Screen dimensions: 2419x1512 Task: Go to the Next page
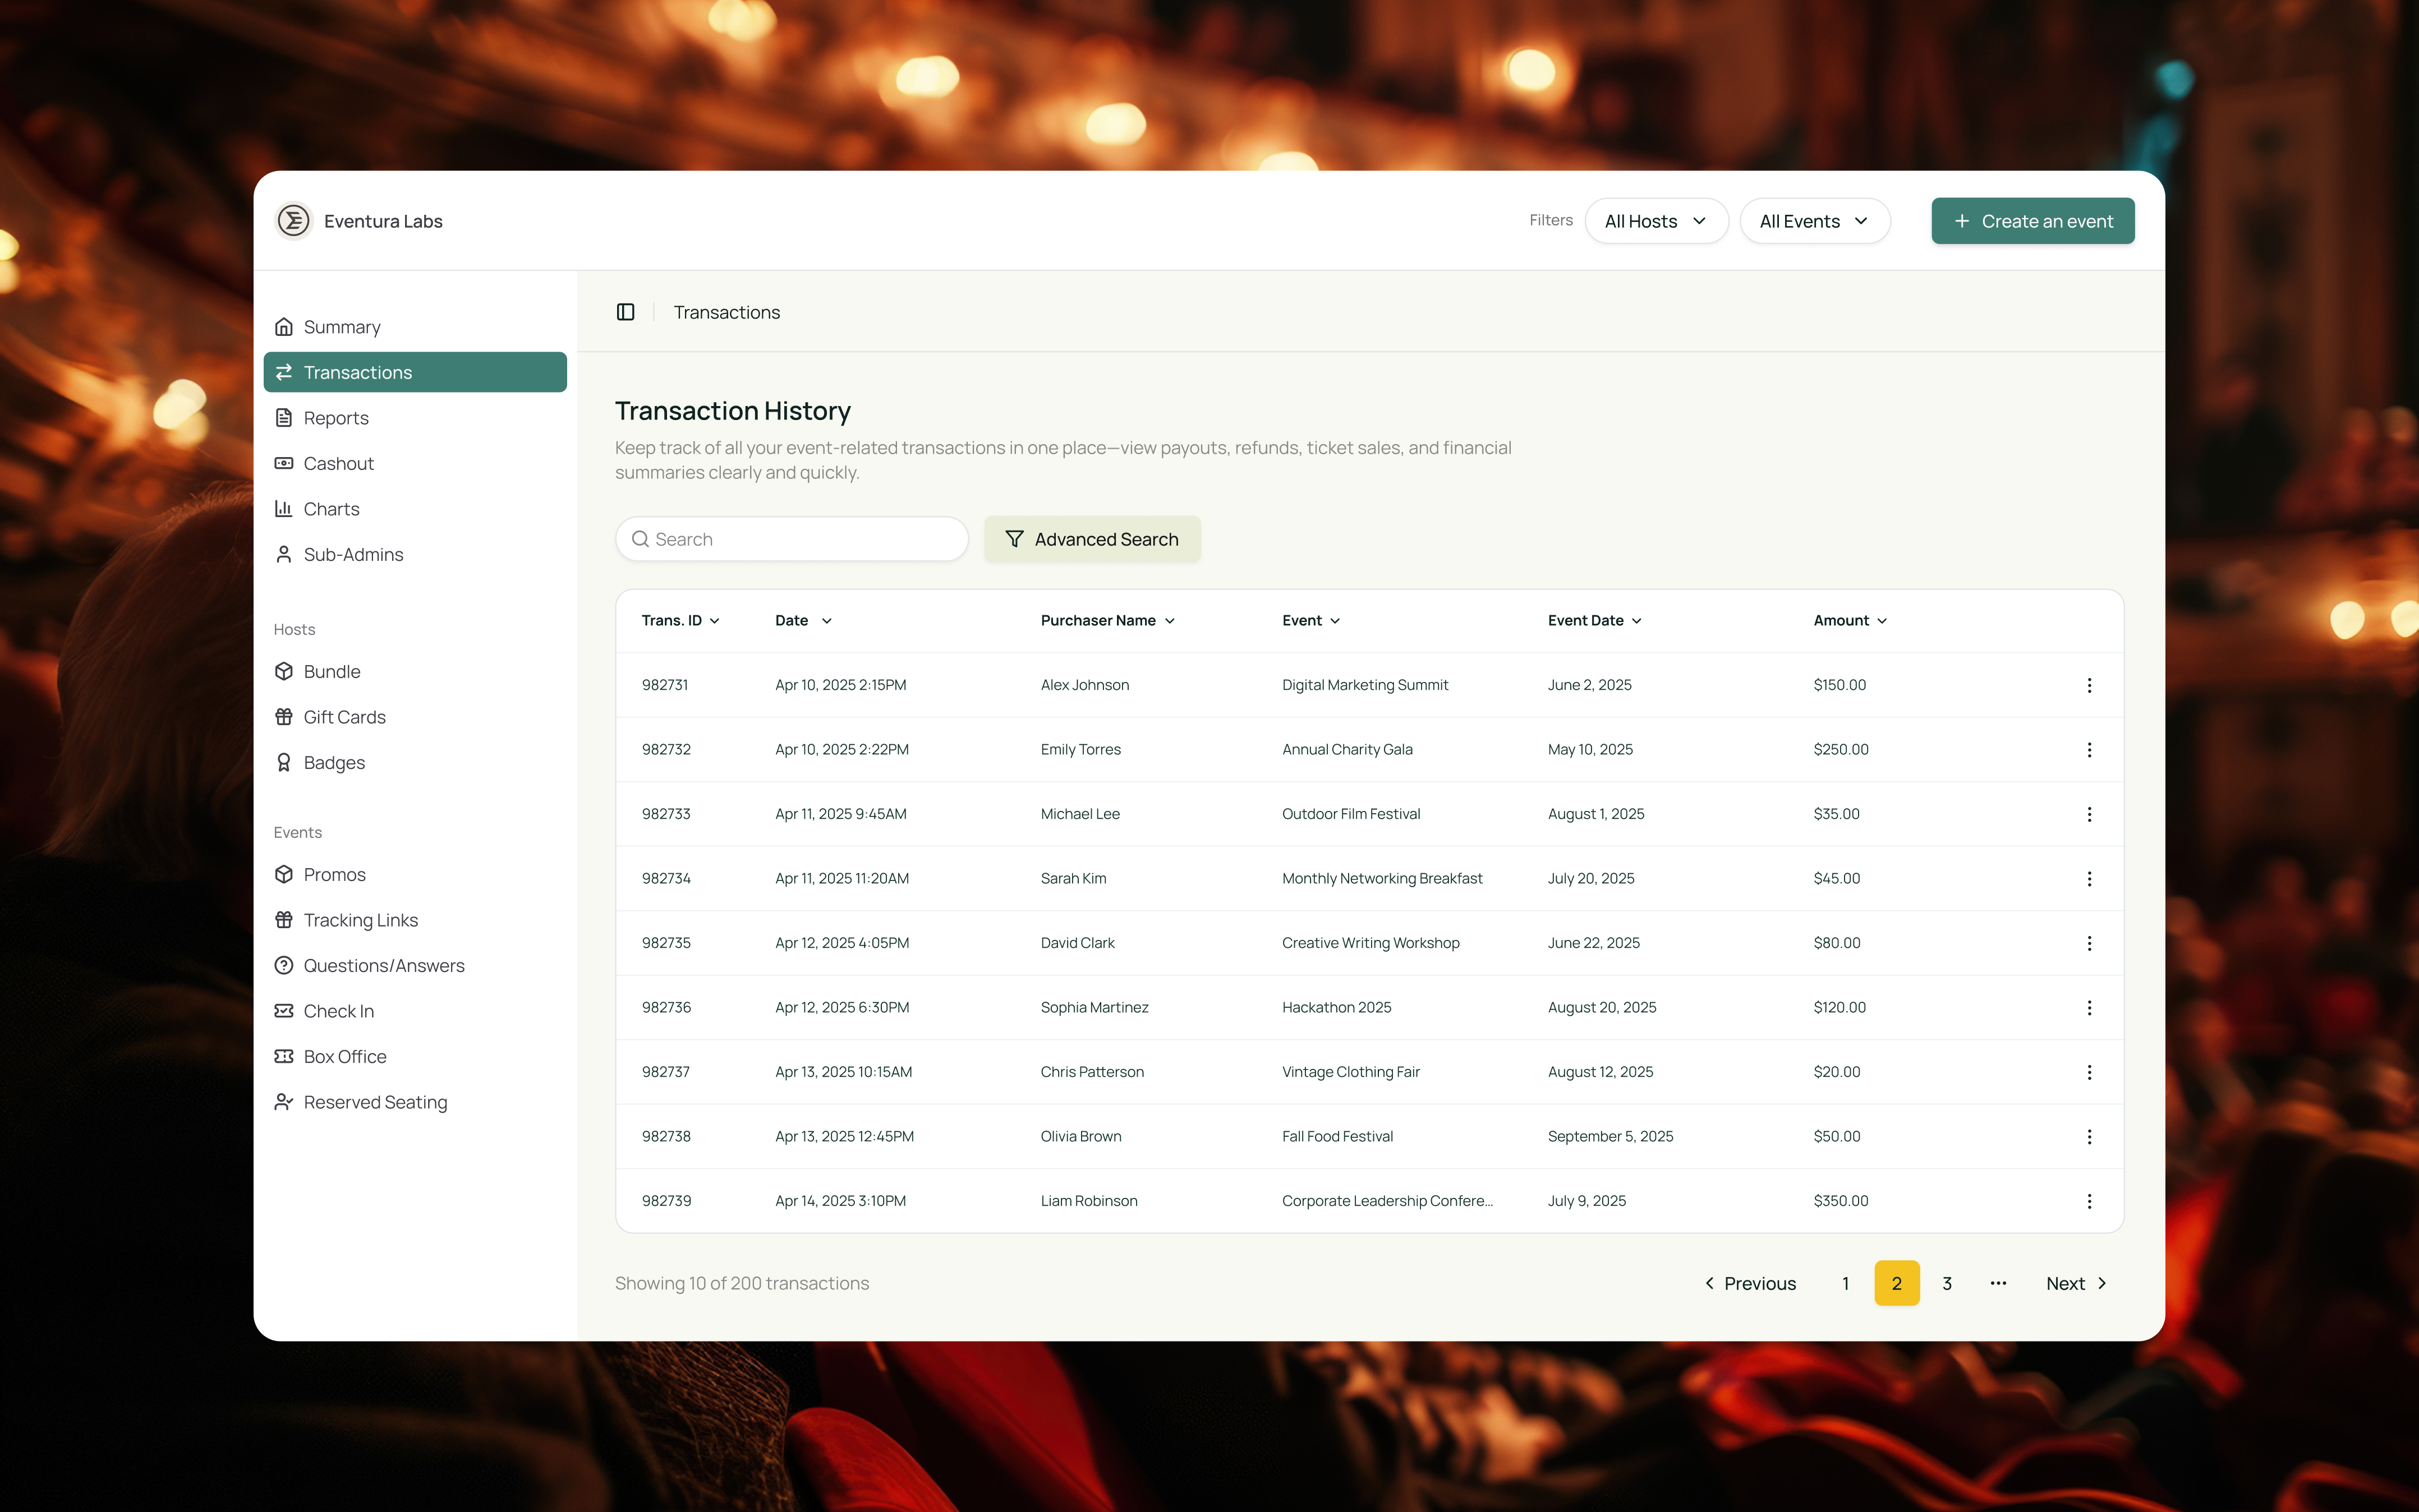coord(2076,1283)
